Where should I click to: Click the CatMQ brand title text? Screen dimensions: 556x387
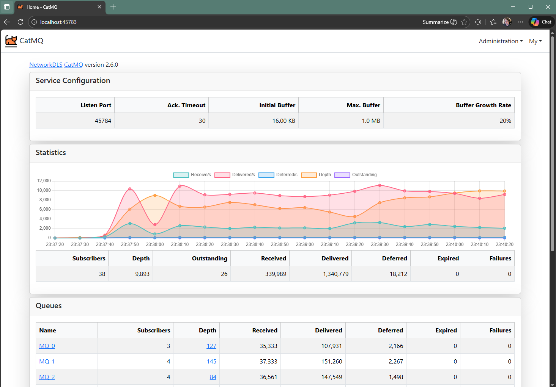point(32,41)
